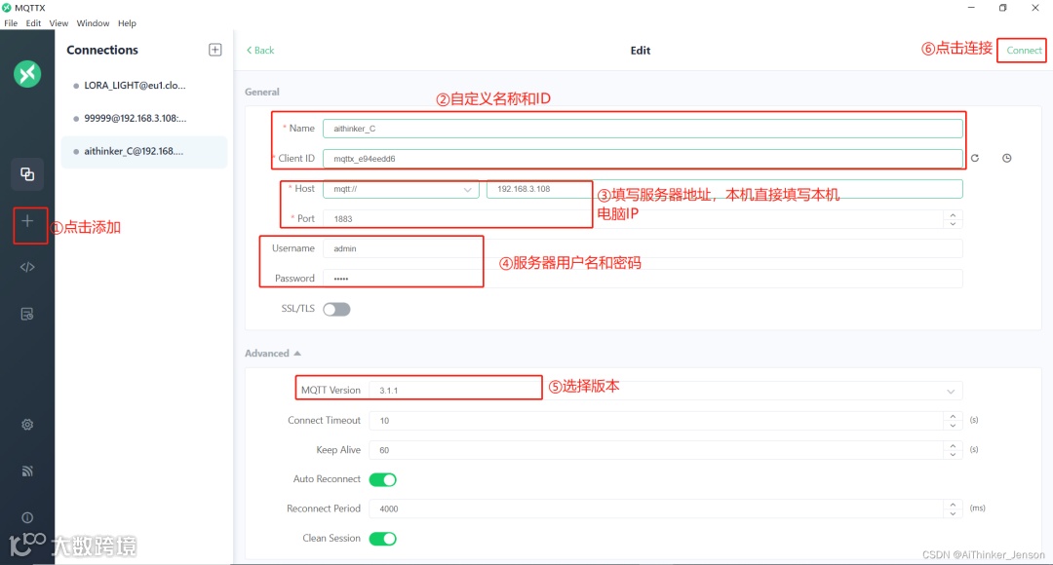The height and width of the screenshot is (565, 1053).
Task: Increase the Port value with up arrow
Action: (x=953, y=214)
